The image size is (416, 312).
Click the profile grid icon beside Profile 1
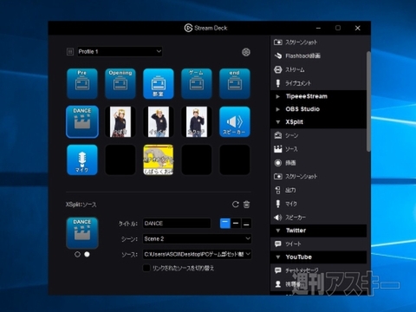tap(70, 52)
